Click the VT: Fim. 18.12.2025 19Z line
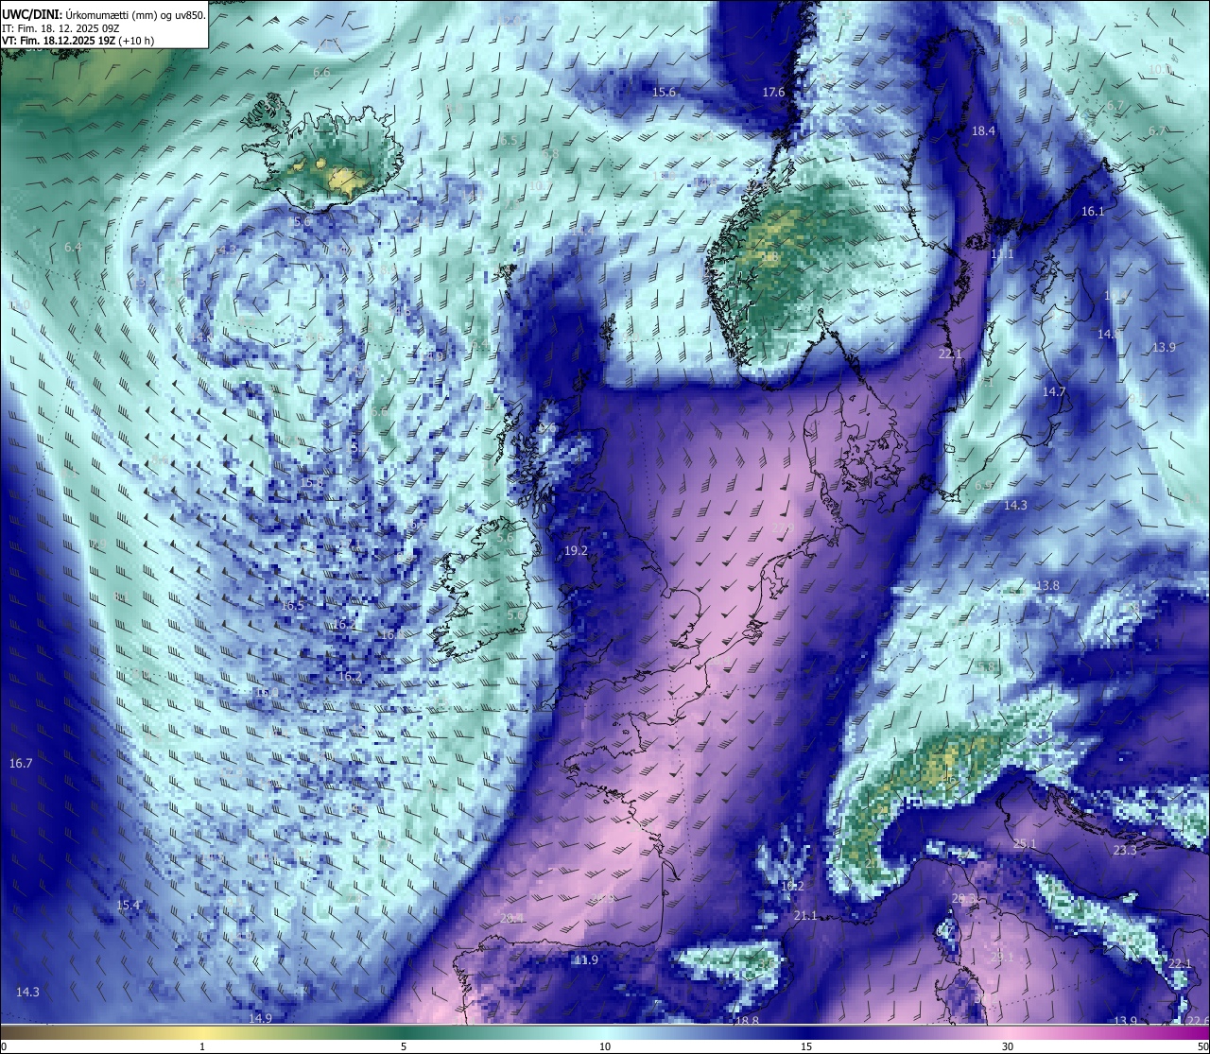The width and height of the screenshot is (1210, 1054). click(78, 41)
